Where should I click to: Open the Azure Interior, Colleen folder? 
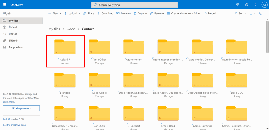[203, 47]
